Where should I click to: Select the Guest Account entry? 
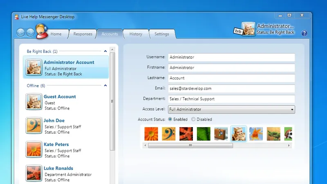(x=66, y=102)
